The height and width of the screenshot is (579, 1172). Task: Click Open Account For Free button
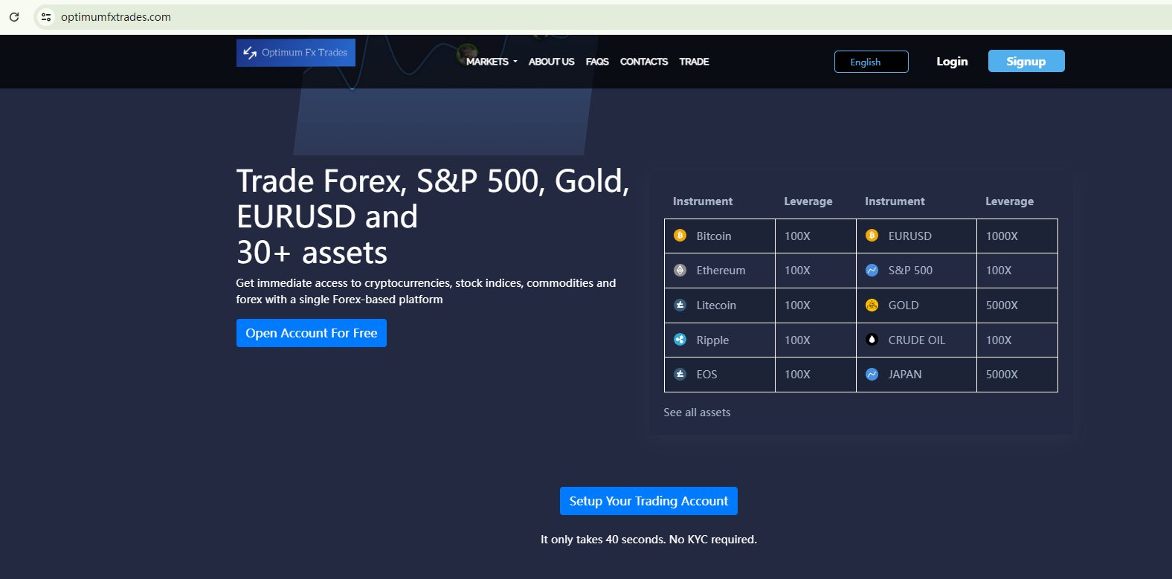(x=312, y=333)
